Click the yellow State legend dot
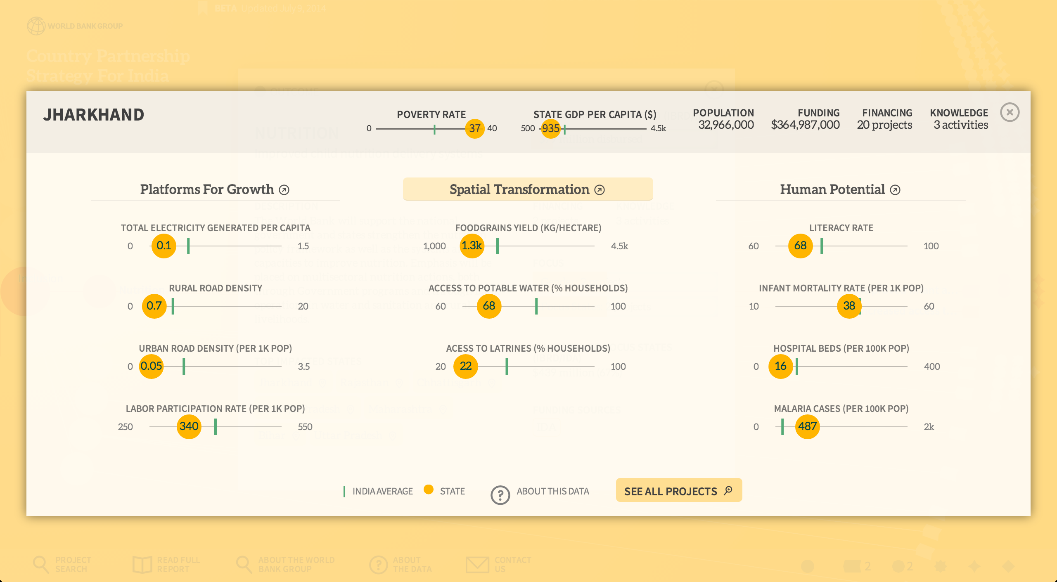The height and width of the screenshot is (582, 1057). (429, 490)
